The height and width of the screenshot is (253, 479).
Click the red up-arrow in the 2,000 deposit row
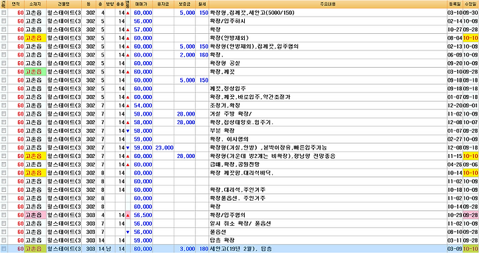click(128, 55)
